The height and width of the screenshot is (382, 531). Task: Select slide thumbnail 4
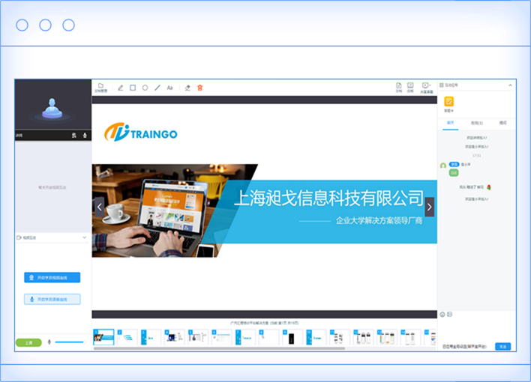pos(175,337)
